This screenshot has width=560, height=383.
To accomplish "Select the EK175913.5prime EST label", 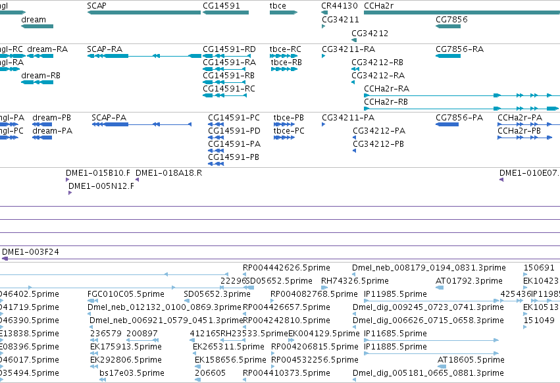I will [126, 347].
